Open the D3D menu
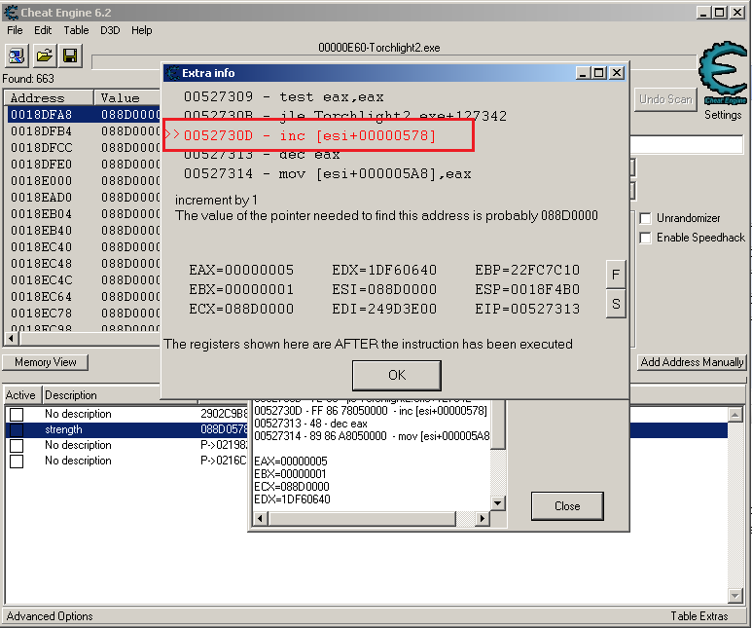The image size is (752, 628). tap(110, 30)
